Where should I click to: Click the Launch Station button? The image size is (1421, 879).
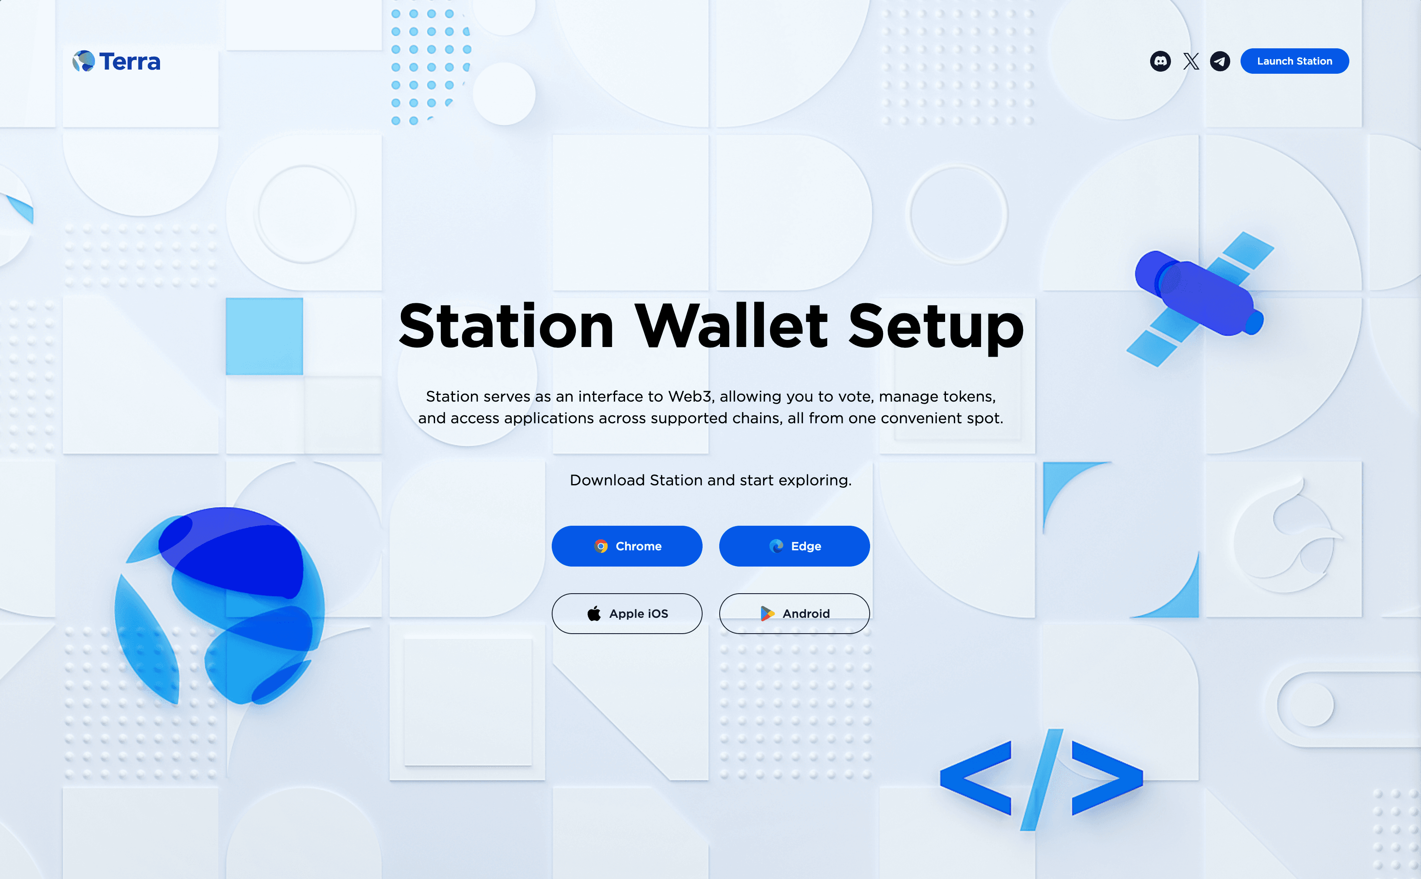point(1294,61)
